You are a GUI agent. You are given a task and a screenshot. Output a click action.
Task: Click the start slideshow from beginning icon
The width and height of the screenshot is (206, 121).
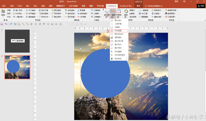tap(15, 24)
